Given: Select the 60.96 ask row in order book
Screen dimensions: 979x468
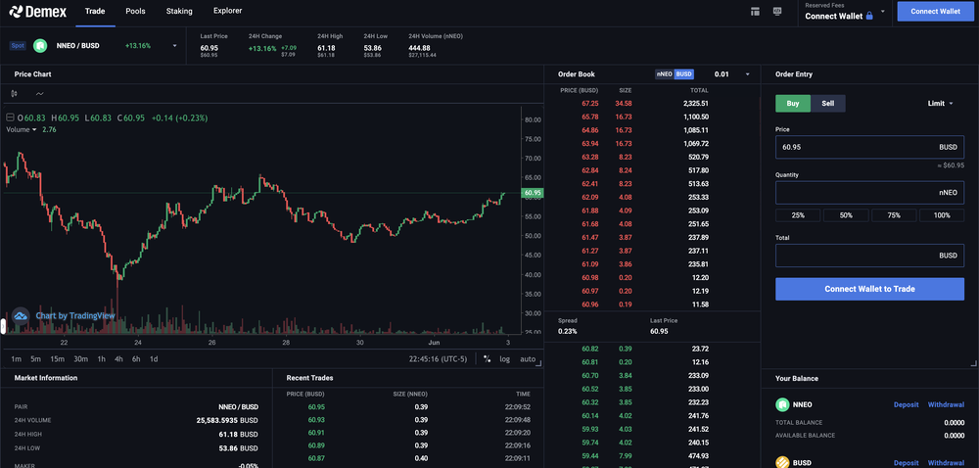Looking at the screenshot, I should pos(652,304).
